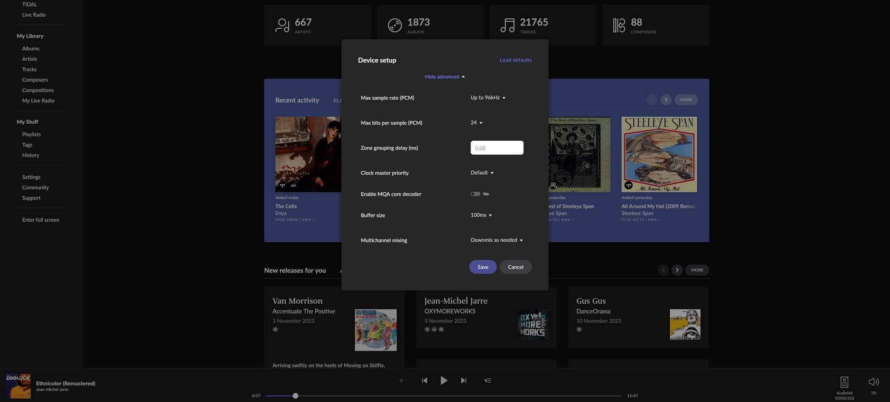The height and width of the screenshot is (402, 890).
Task: Collapse the Hide advanced expander
Action: tap(445, 77)
